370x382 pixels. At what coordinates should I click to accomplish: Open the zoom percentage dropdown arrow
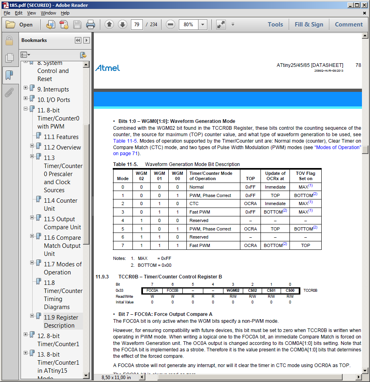click(203, 25)
